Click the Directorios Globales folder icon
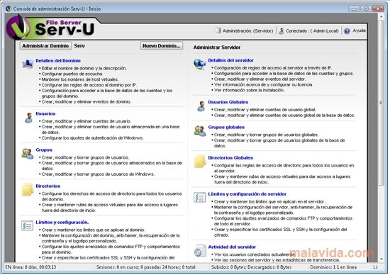390x275 pixels. pos(200,161)
